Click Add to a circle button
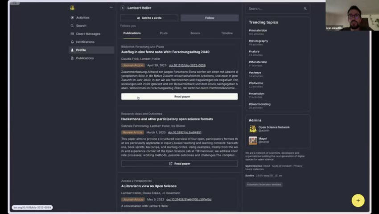This screenshot has height=214, width=379. 149,18
